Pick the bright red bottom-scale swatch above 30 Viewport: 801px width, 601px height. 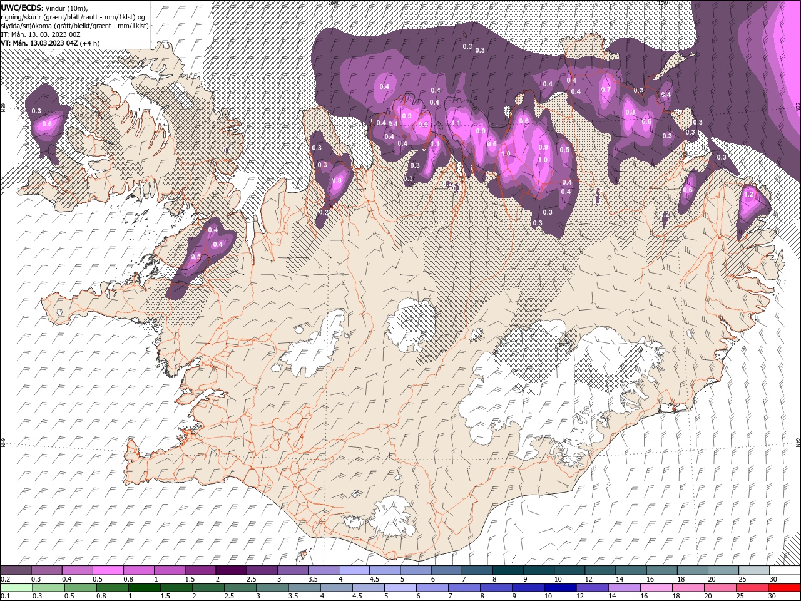785,588
